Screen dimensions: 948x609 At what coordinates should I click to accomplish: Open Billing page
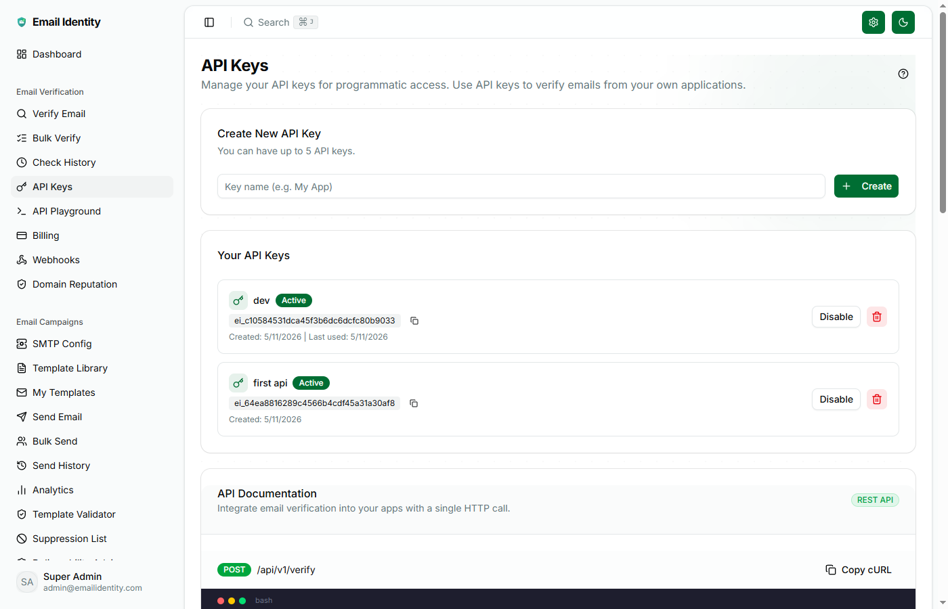[92, 235]
